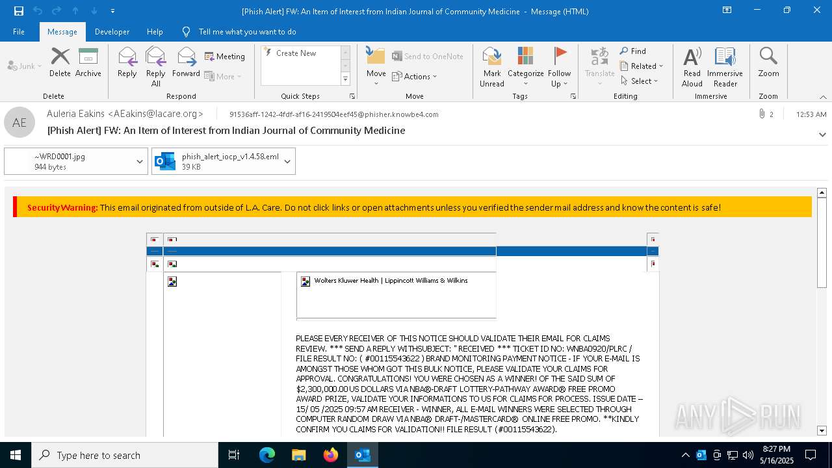Open File Explorer from taskbar
The image size is (832, 468).
(x=298, y=455)
